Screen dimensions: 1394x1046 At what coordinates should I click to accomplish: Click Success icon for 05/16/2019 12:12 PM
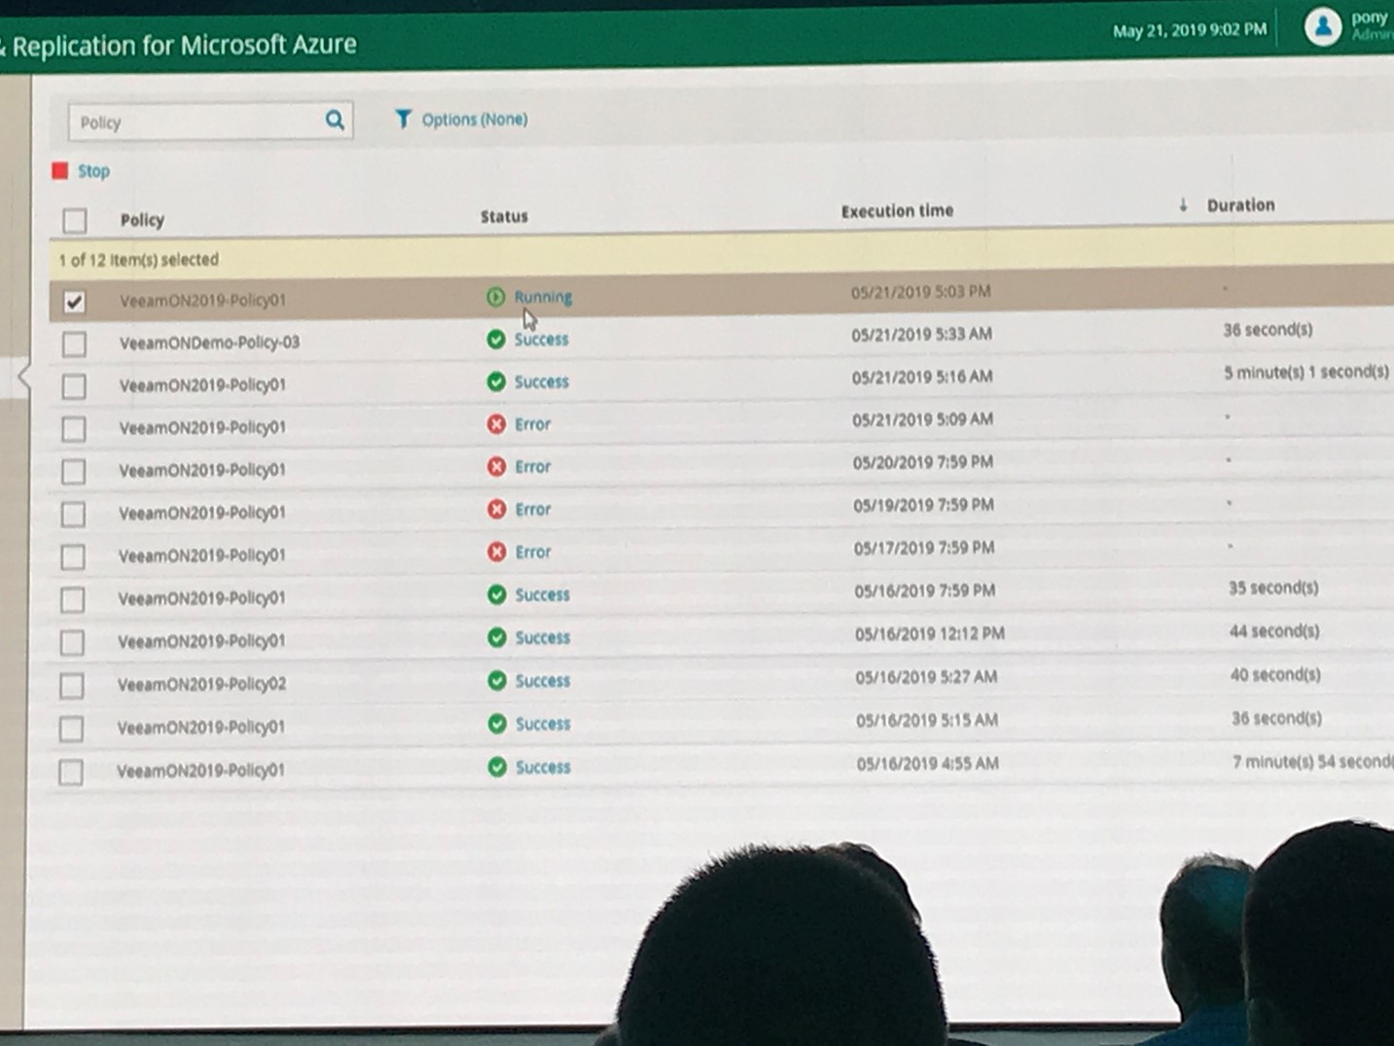pyautogui.click(x=496, y=637)
